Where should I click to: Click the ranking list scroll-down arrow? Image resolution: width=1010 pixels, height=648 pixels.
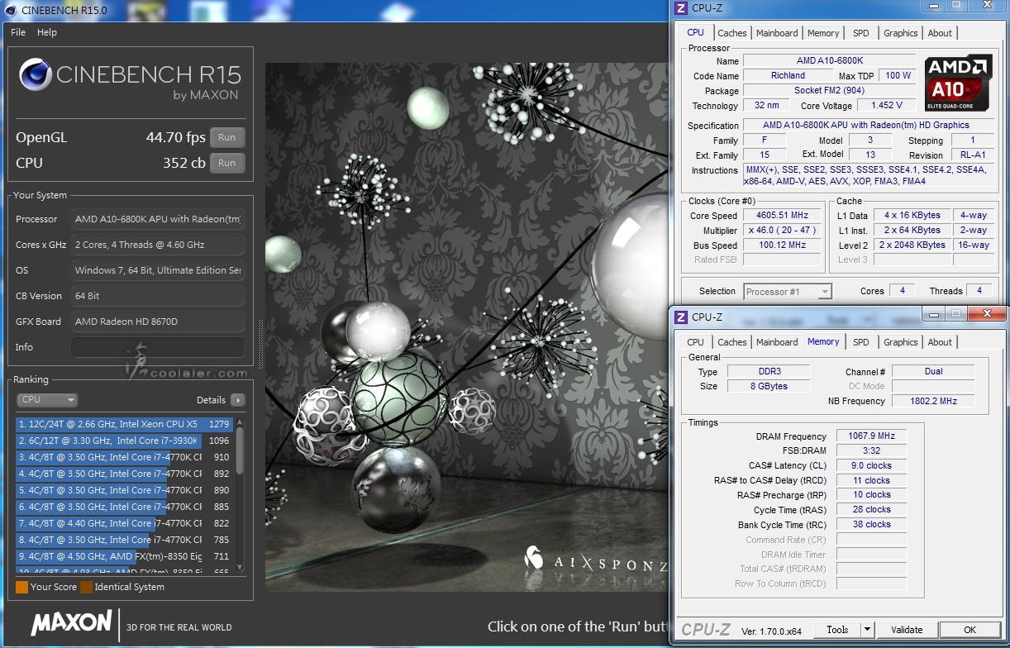click(x=240, y=567)
